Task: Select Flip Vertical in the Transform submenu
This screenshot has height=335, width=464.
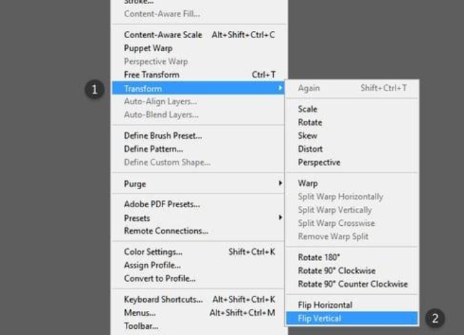Action: pos(352,318)
